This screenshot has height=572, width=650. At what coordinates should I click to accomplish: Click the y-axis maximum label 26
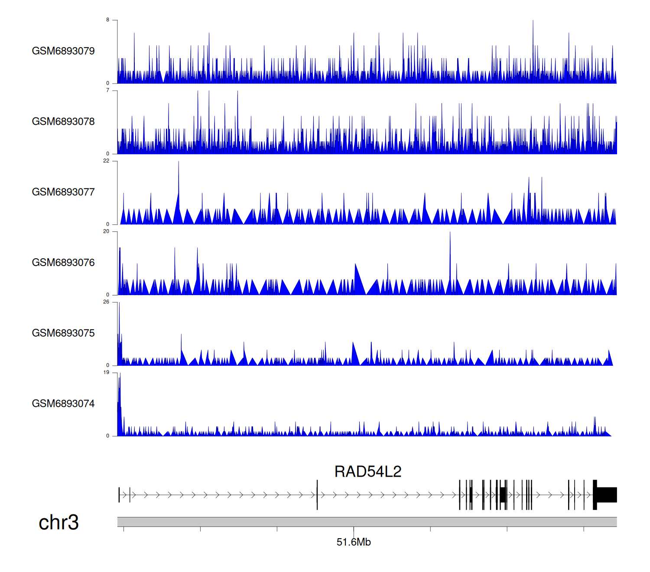pos(106,302)
